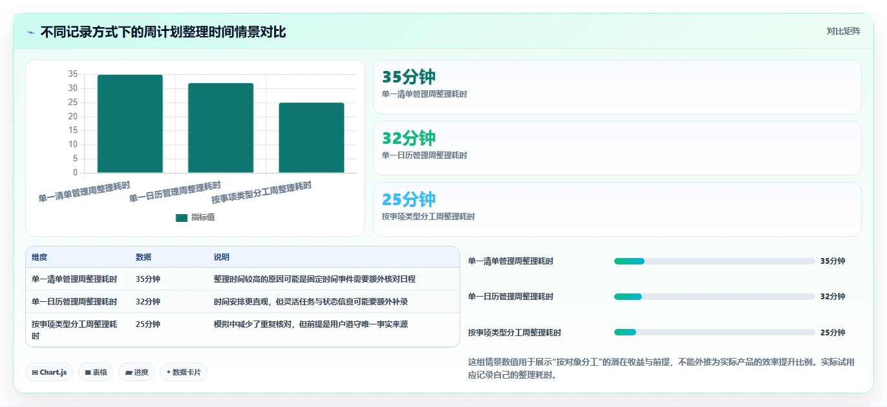Click the progress bar for 单一日历管理周整理耗时

point(714,297)
